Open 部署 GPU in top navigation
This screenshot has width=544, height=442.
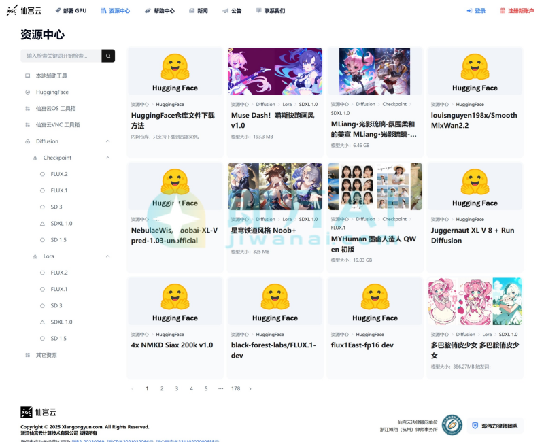point(70,11)
